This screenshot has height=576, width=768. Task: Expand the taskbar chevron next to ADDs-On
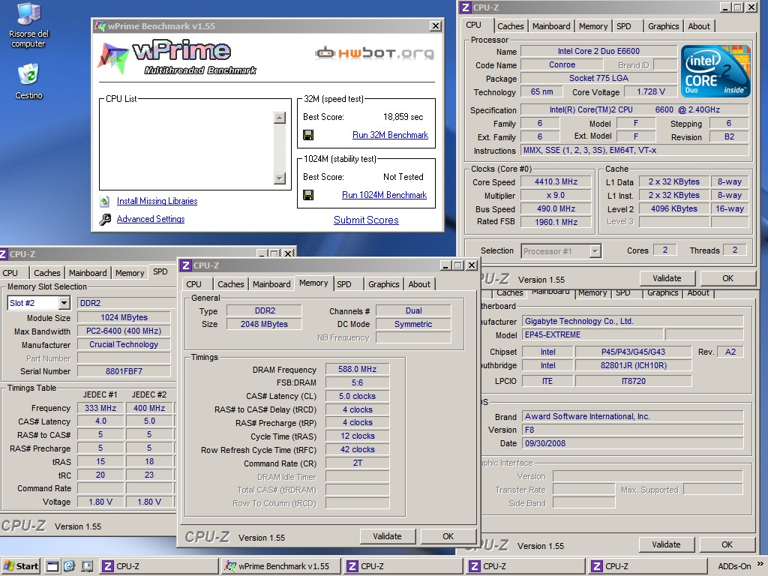pyautogui.click(x=760, y=564)
